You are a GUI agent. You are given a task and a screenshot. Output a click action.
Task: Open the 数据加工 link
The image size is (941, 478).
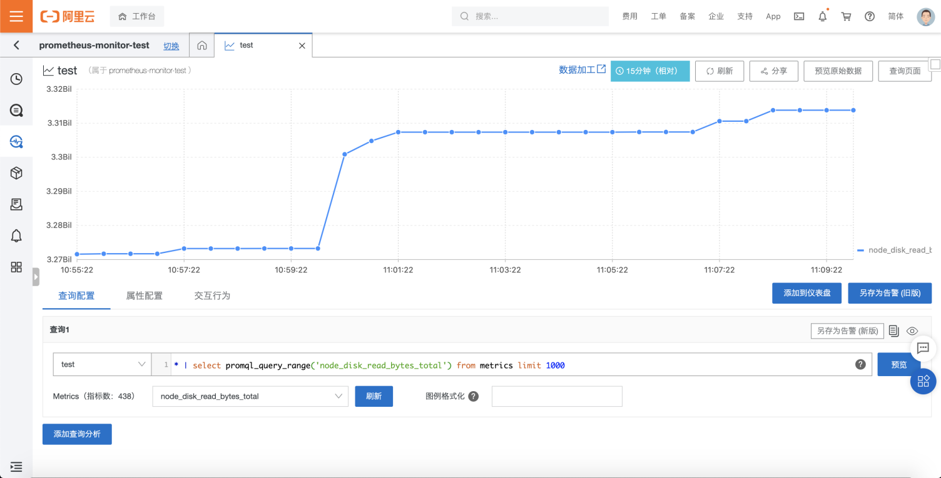[x=582, y=70]
